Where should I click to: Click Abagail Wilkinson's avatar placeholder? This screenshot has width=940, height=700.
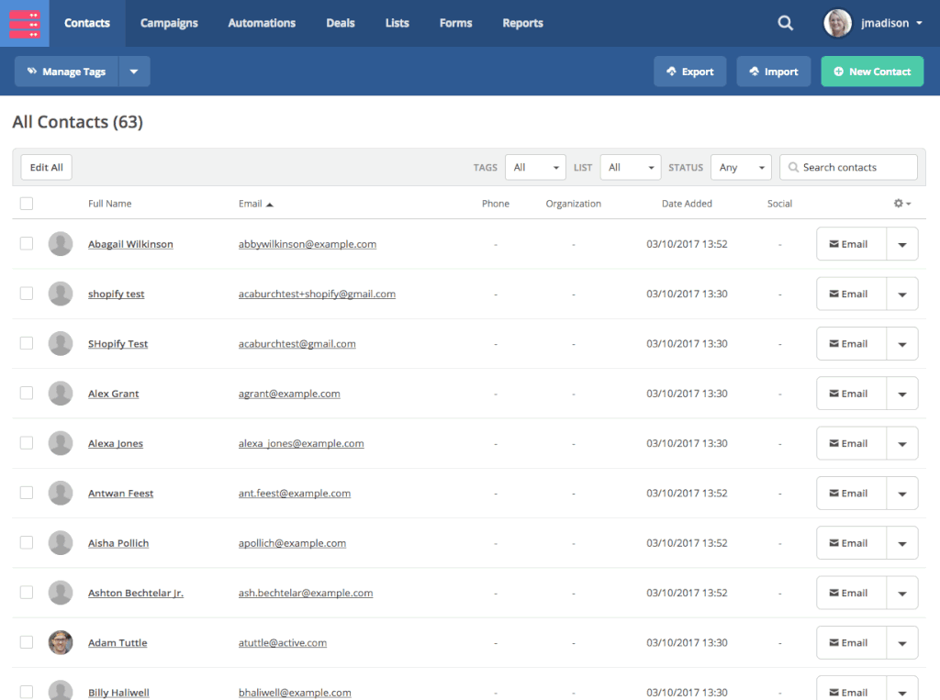point(61,244)
